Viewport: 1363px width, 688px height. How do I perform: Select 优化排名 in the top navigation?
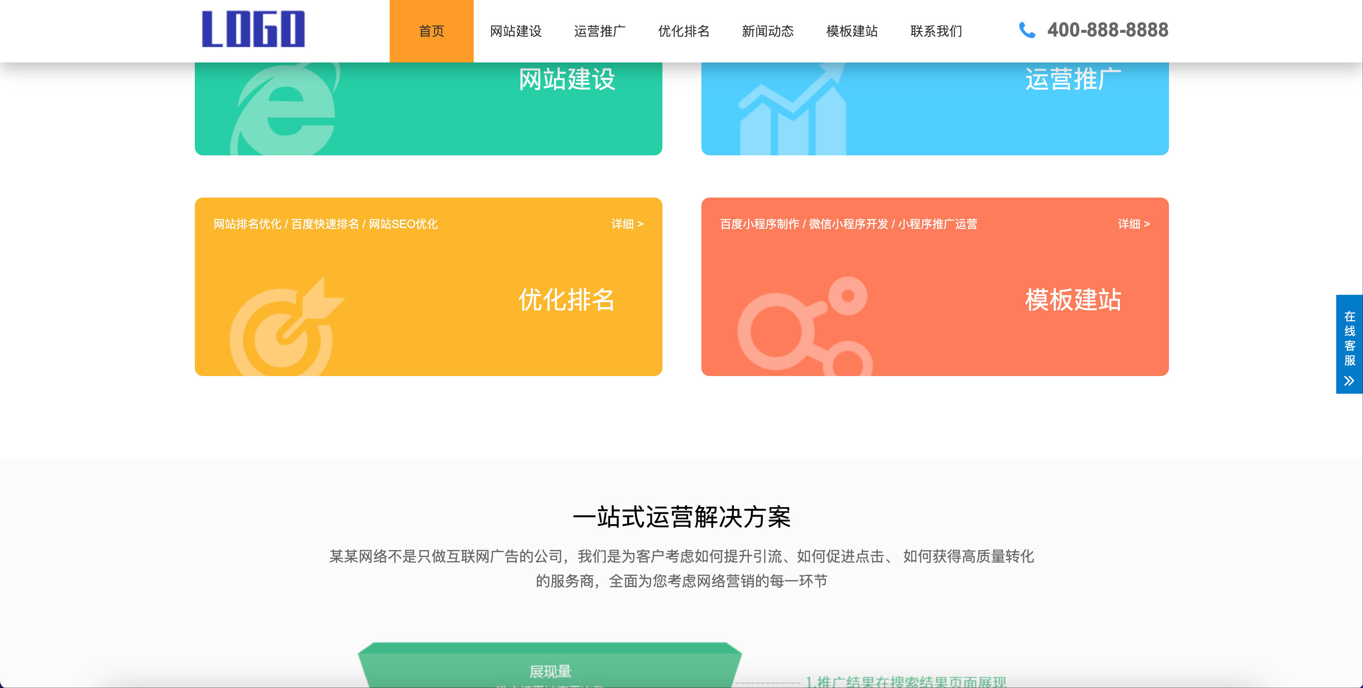point(684,31)
